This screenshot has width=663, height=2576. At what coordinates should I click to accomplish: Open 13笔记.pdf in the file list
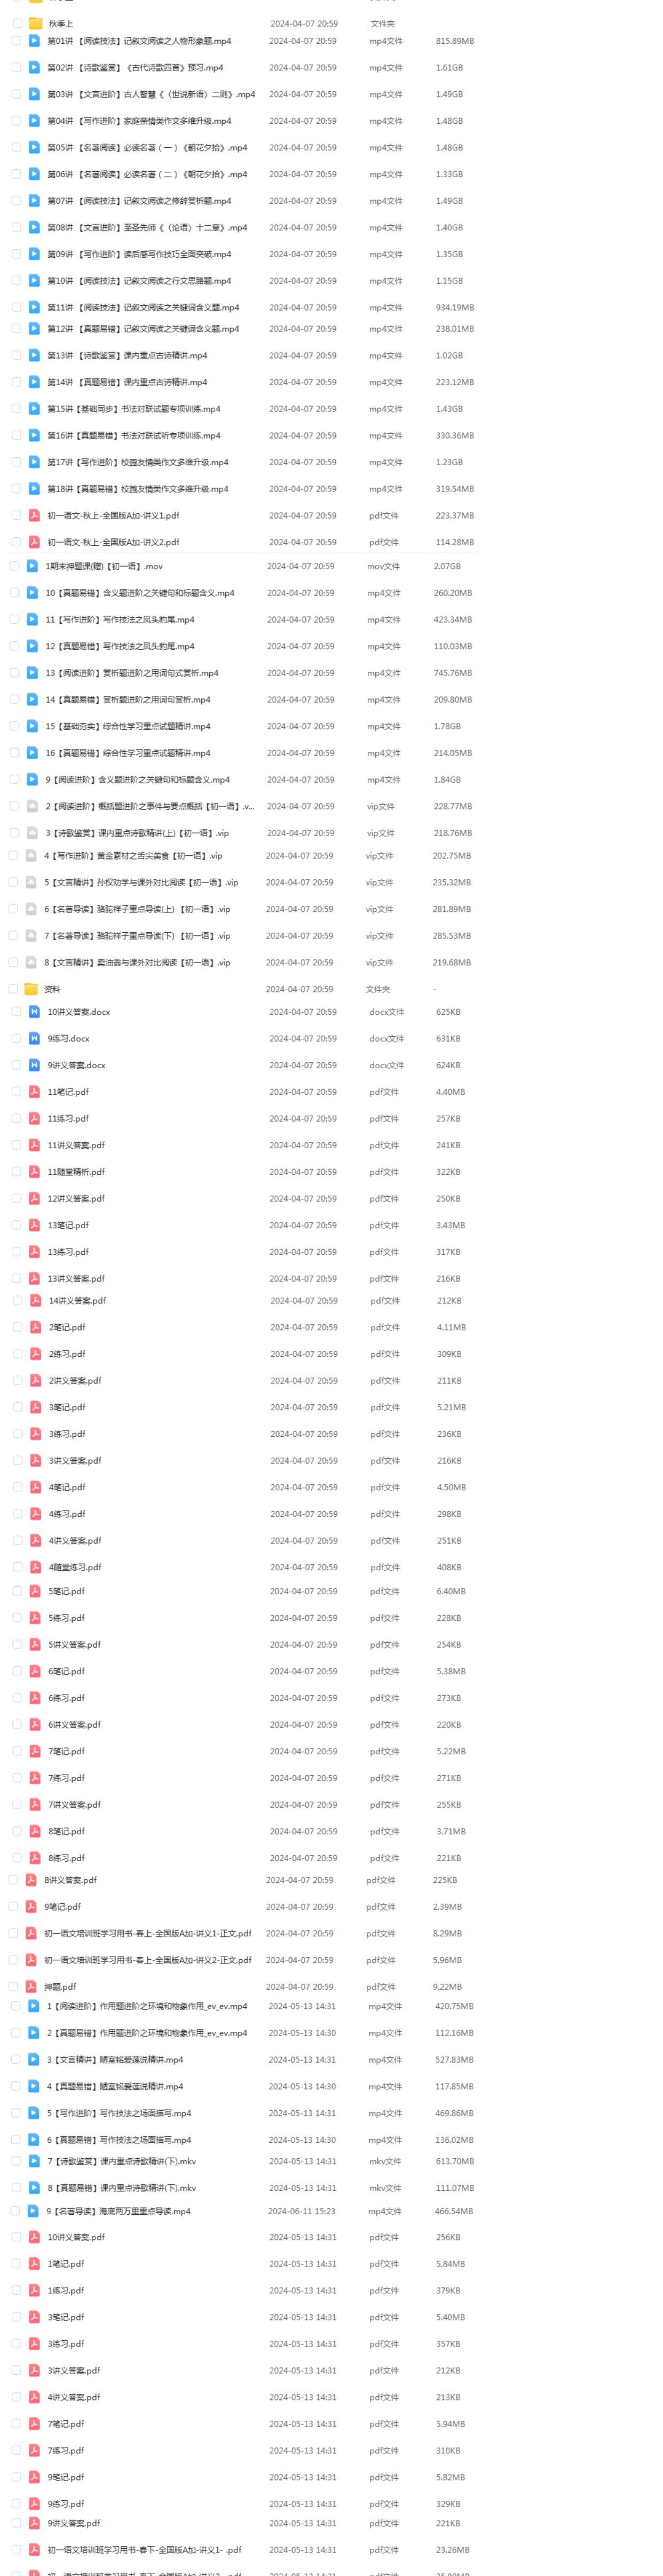click(68, 1225)
